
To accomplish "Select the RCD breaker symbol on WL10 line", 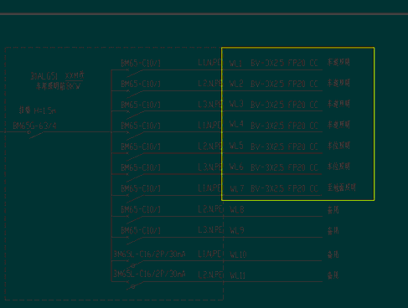I will [x=135, y=264].
